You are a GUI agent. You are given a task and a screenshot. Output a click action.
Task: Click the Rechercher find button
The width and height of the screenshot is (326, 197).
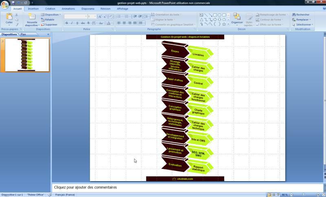tap(301, 15)
